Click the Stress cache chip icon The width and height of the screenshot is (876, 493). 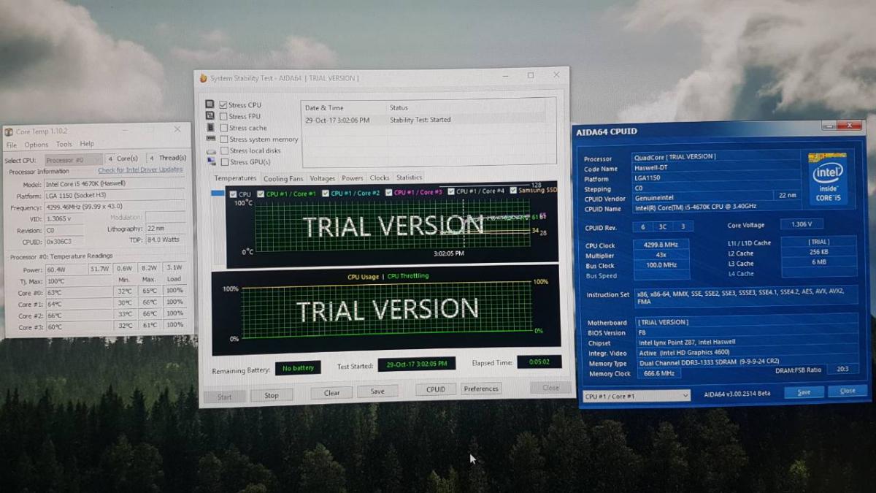click(x=210, y=127)
